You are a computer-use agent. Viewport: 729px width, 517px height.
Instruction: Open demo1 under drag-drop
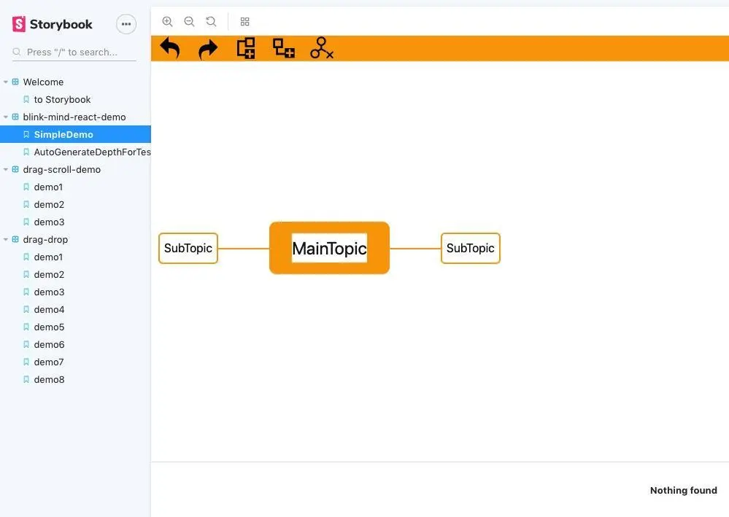(x=48, y=257)
